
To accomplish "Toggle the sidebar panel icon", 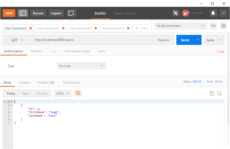I will click(x=23, y=13).
